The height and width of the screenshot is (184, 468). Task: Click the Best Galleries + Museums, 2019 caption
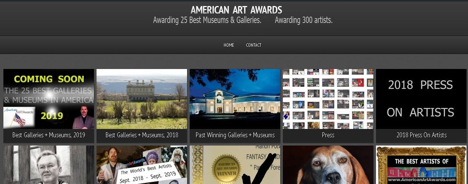pyautogui.click(x=49, y=135)
